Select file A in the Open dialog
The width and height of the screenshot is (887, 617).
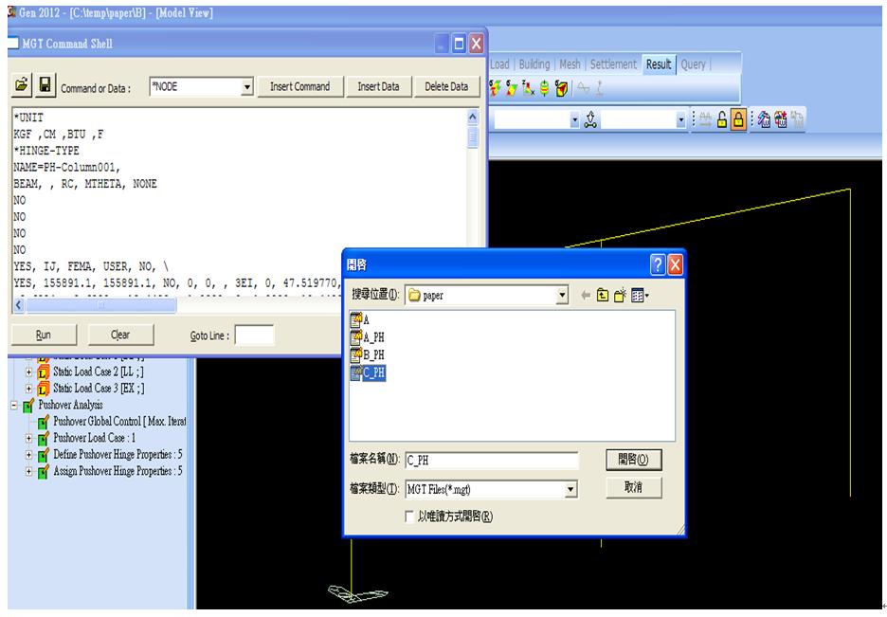(x=360, y=320)
